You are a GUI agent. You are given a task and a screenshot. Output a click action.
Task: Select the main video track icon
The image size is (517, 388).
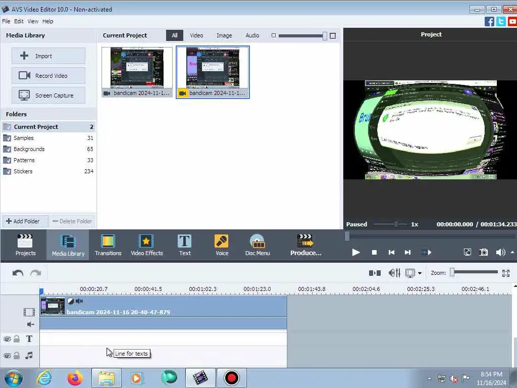point(29,312)
